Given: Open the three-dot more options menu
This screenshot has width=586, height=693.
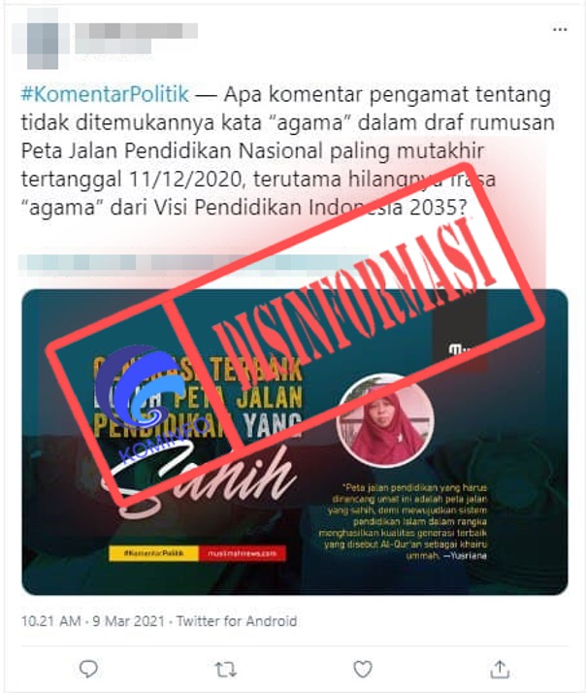Looking at the screenshot, I should 560,30.
